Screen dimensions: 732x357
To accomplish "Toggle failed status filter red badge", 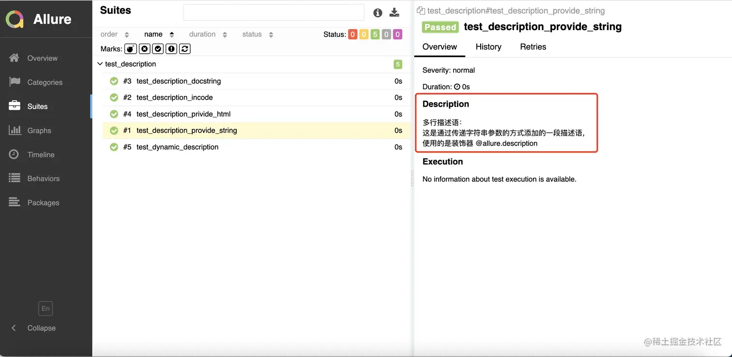I will pyautogui.click(x=352, y=34).
